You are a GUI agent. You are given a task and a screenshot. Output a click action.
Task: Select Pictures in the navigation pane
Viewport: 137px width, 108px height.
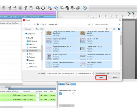(31, 57)
